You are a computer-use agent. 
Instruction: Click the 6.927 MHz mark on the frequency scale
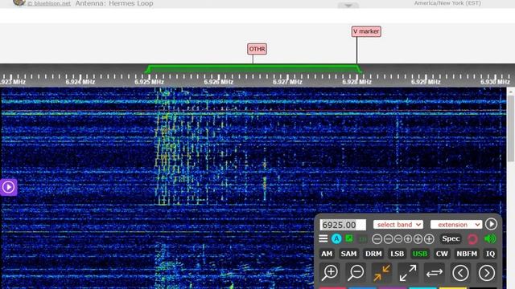click(x=287, y=82)
